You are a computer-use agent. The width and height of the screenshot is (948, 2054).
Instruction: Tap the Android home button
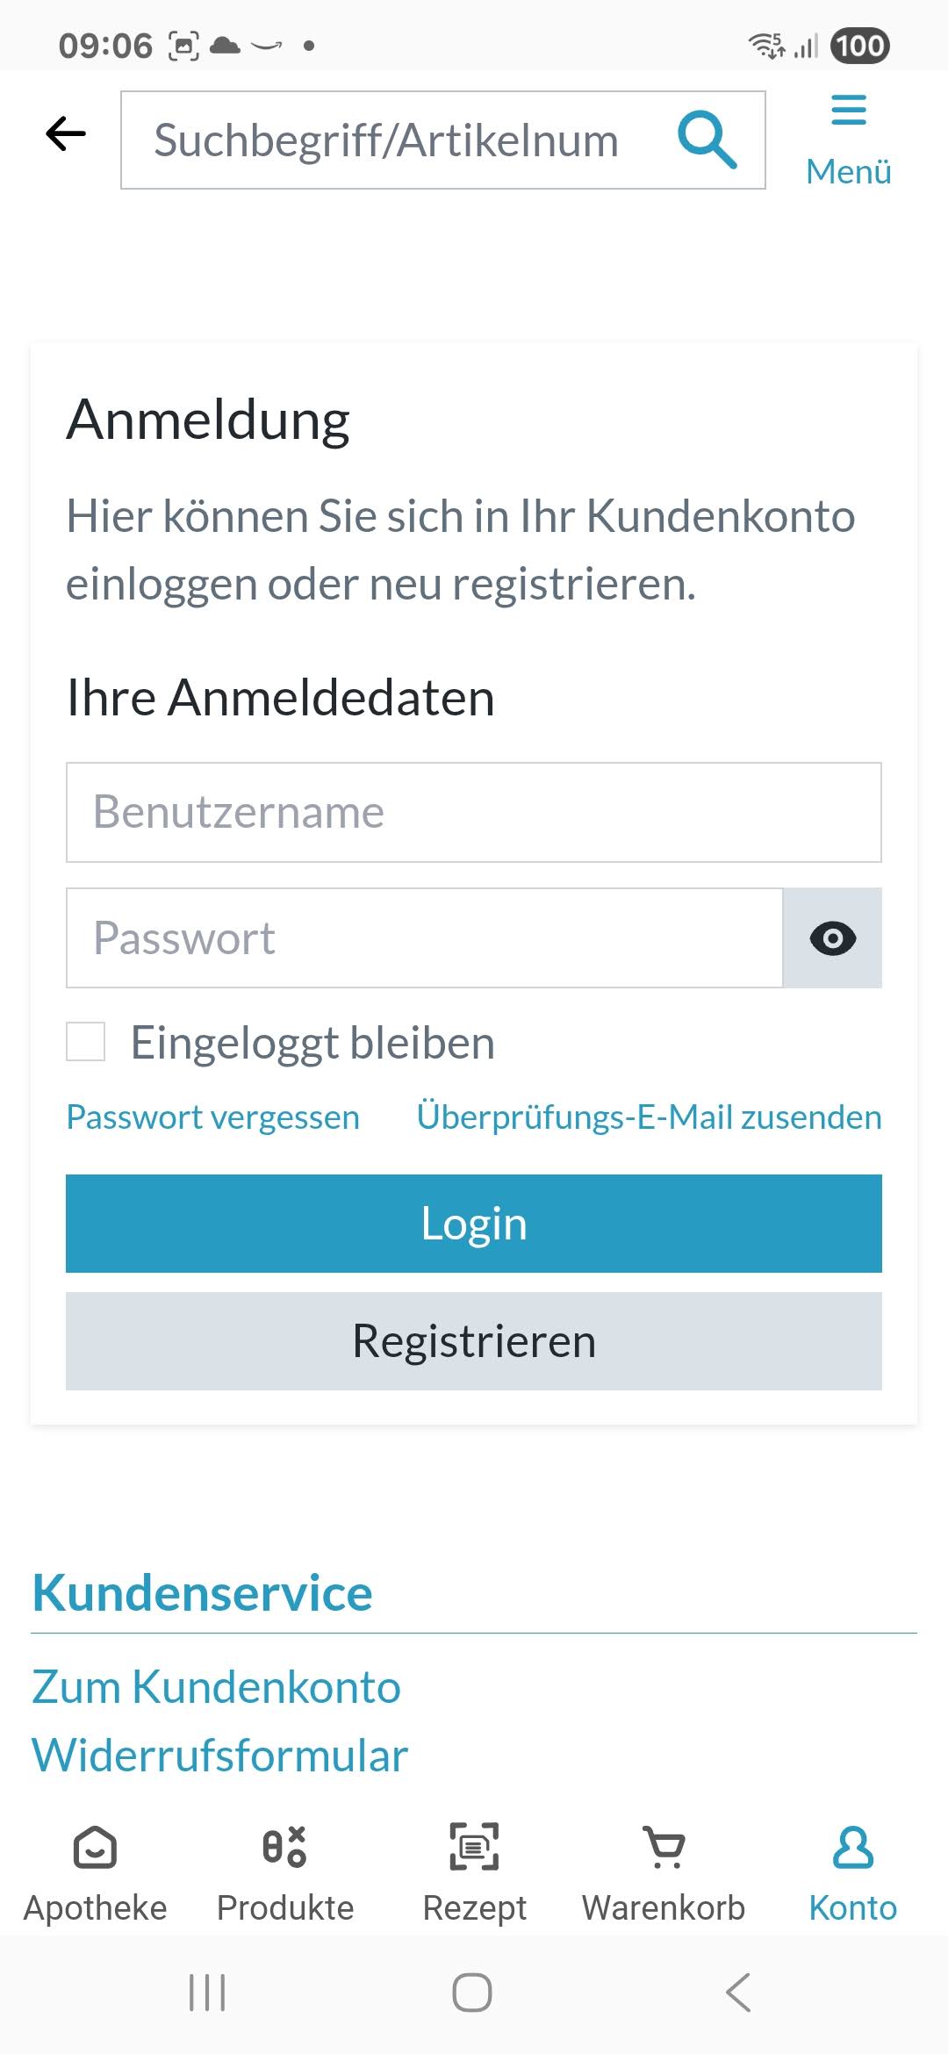[x=472, y=1993]
